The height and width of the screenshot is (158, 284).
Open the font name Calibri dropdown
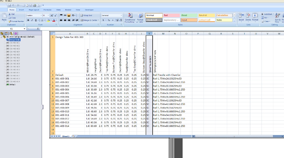pyautogui.click(x=41, y=15)
